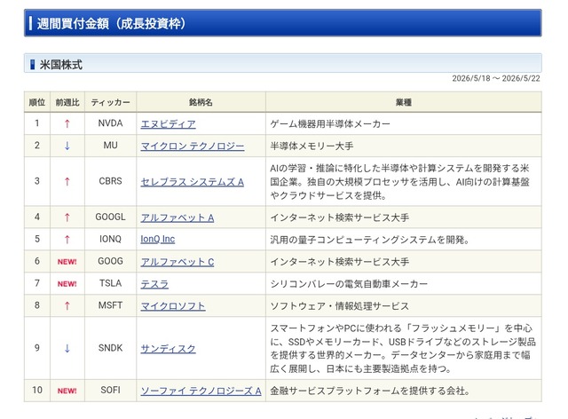The image size is (568, 419).
Task: Click the NEW! badge in TSLA row
Action: click(x=67, y=284)
